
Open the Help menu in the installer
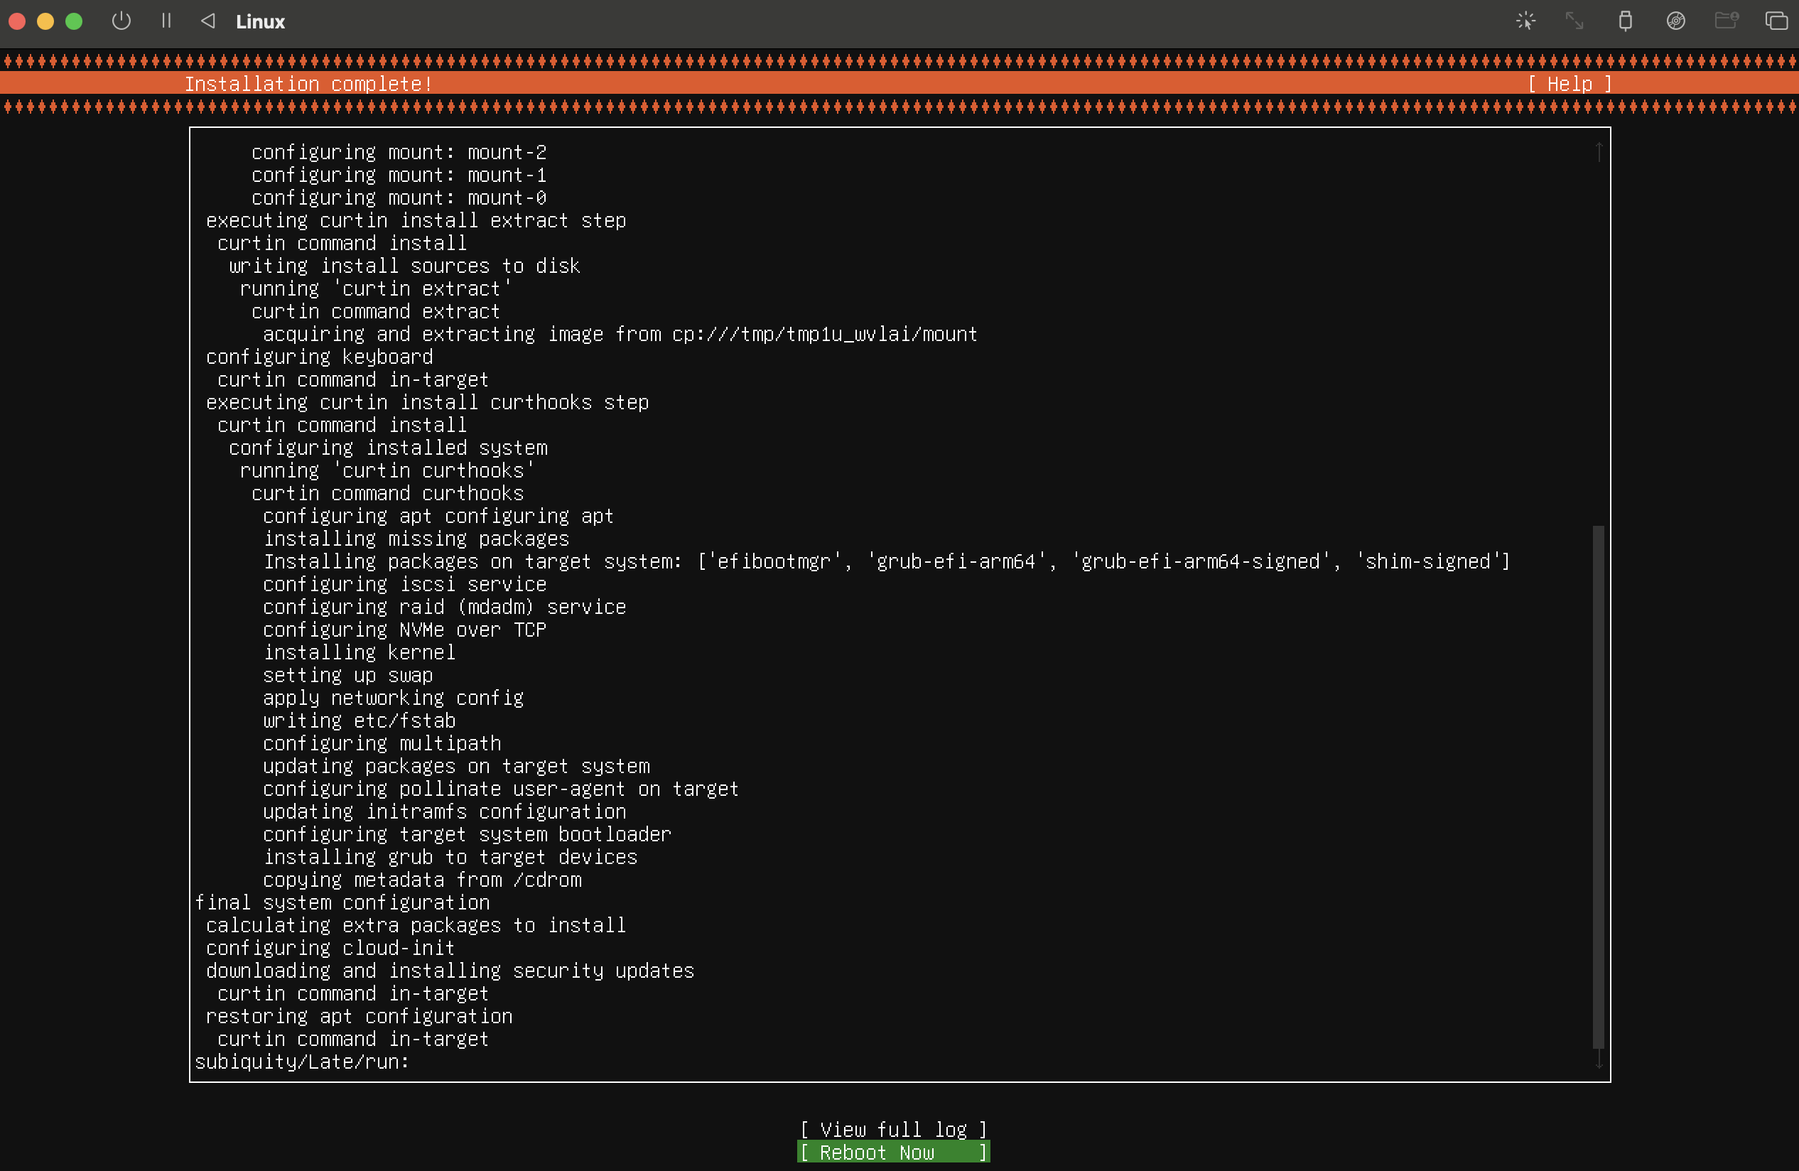1570,84
